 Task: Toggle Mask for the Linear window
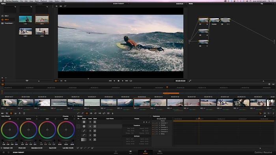point(95,122)
